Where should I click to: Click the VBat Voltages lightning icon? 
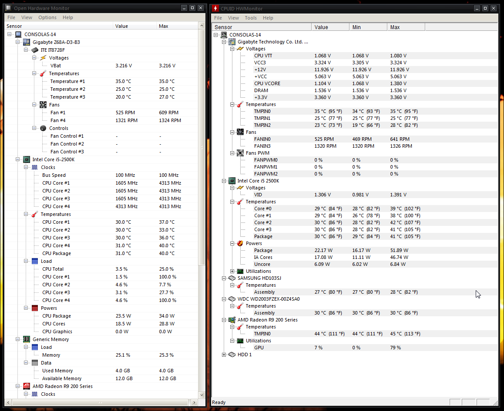(43, 58)
